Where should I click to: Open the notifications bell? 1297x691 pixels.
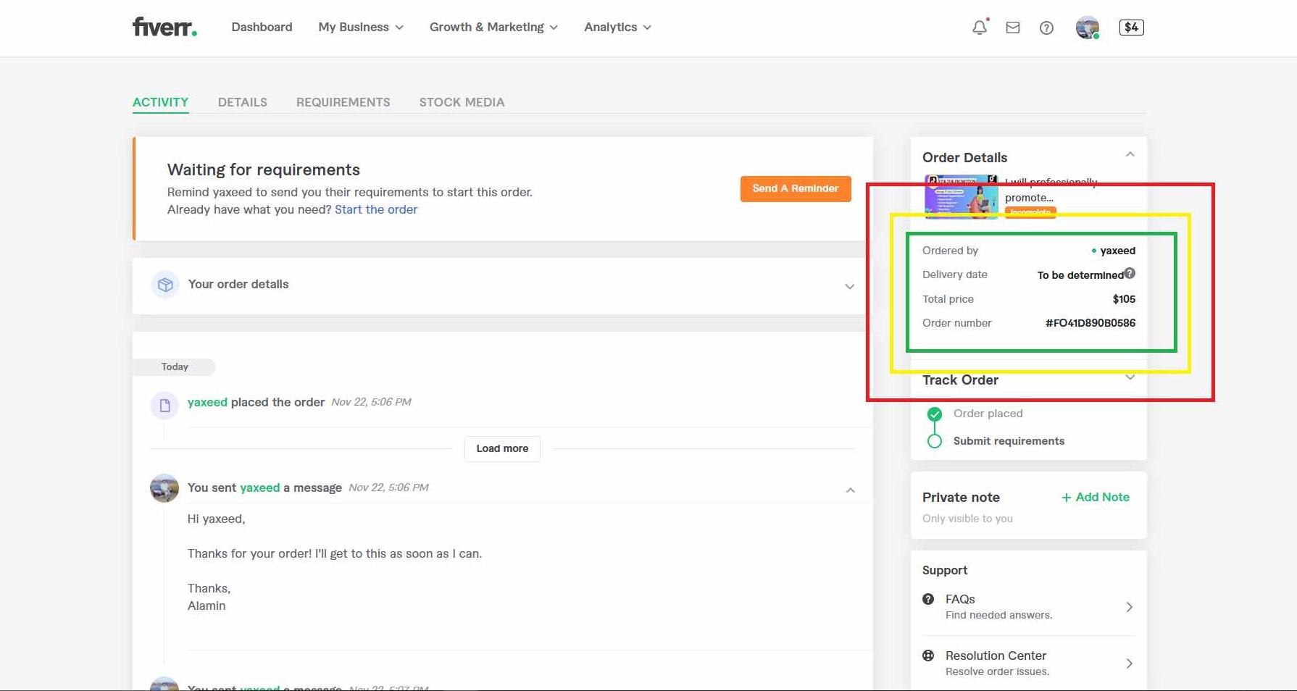pos(980,28)
